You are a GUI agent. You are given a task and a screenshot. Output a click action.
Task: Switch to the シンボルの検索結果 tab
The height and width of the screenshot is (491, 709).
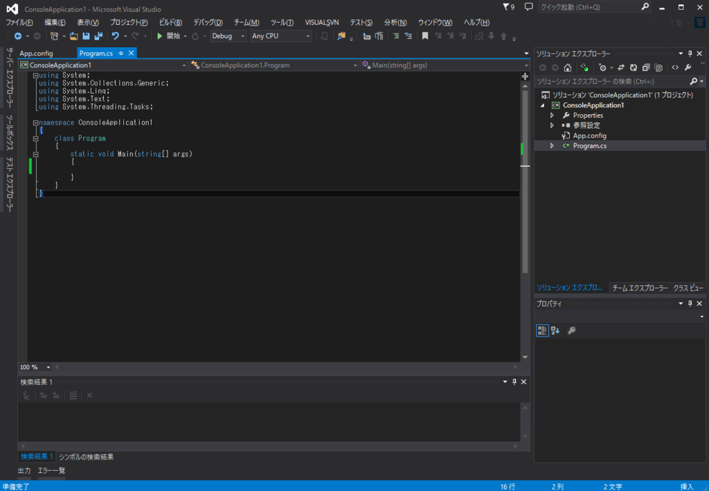87,456
